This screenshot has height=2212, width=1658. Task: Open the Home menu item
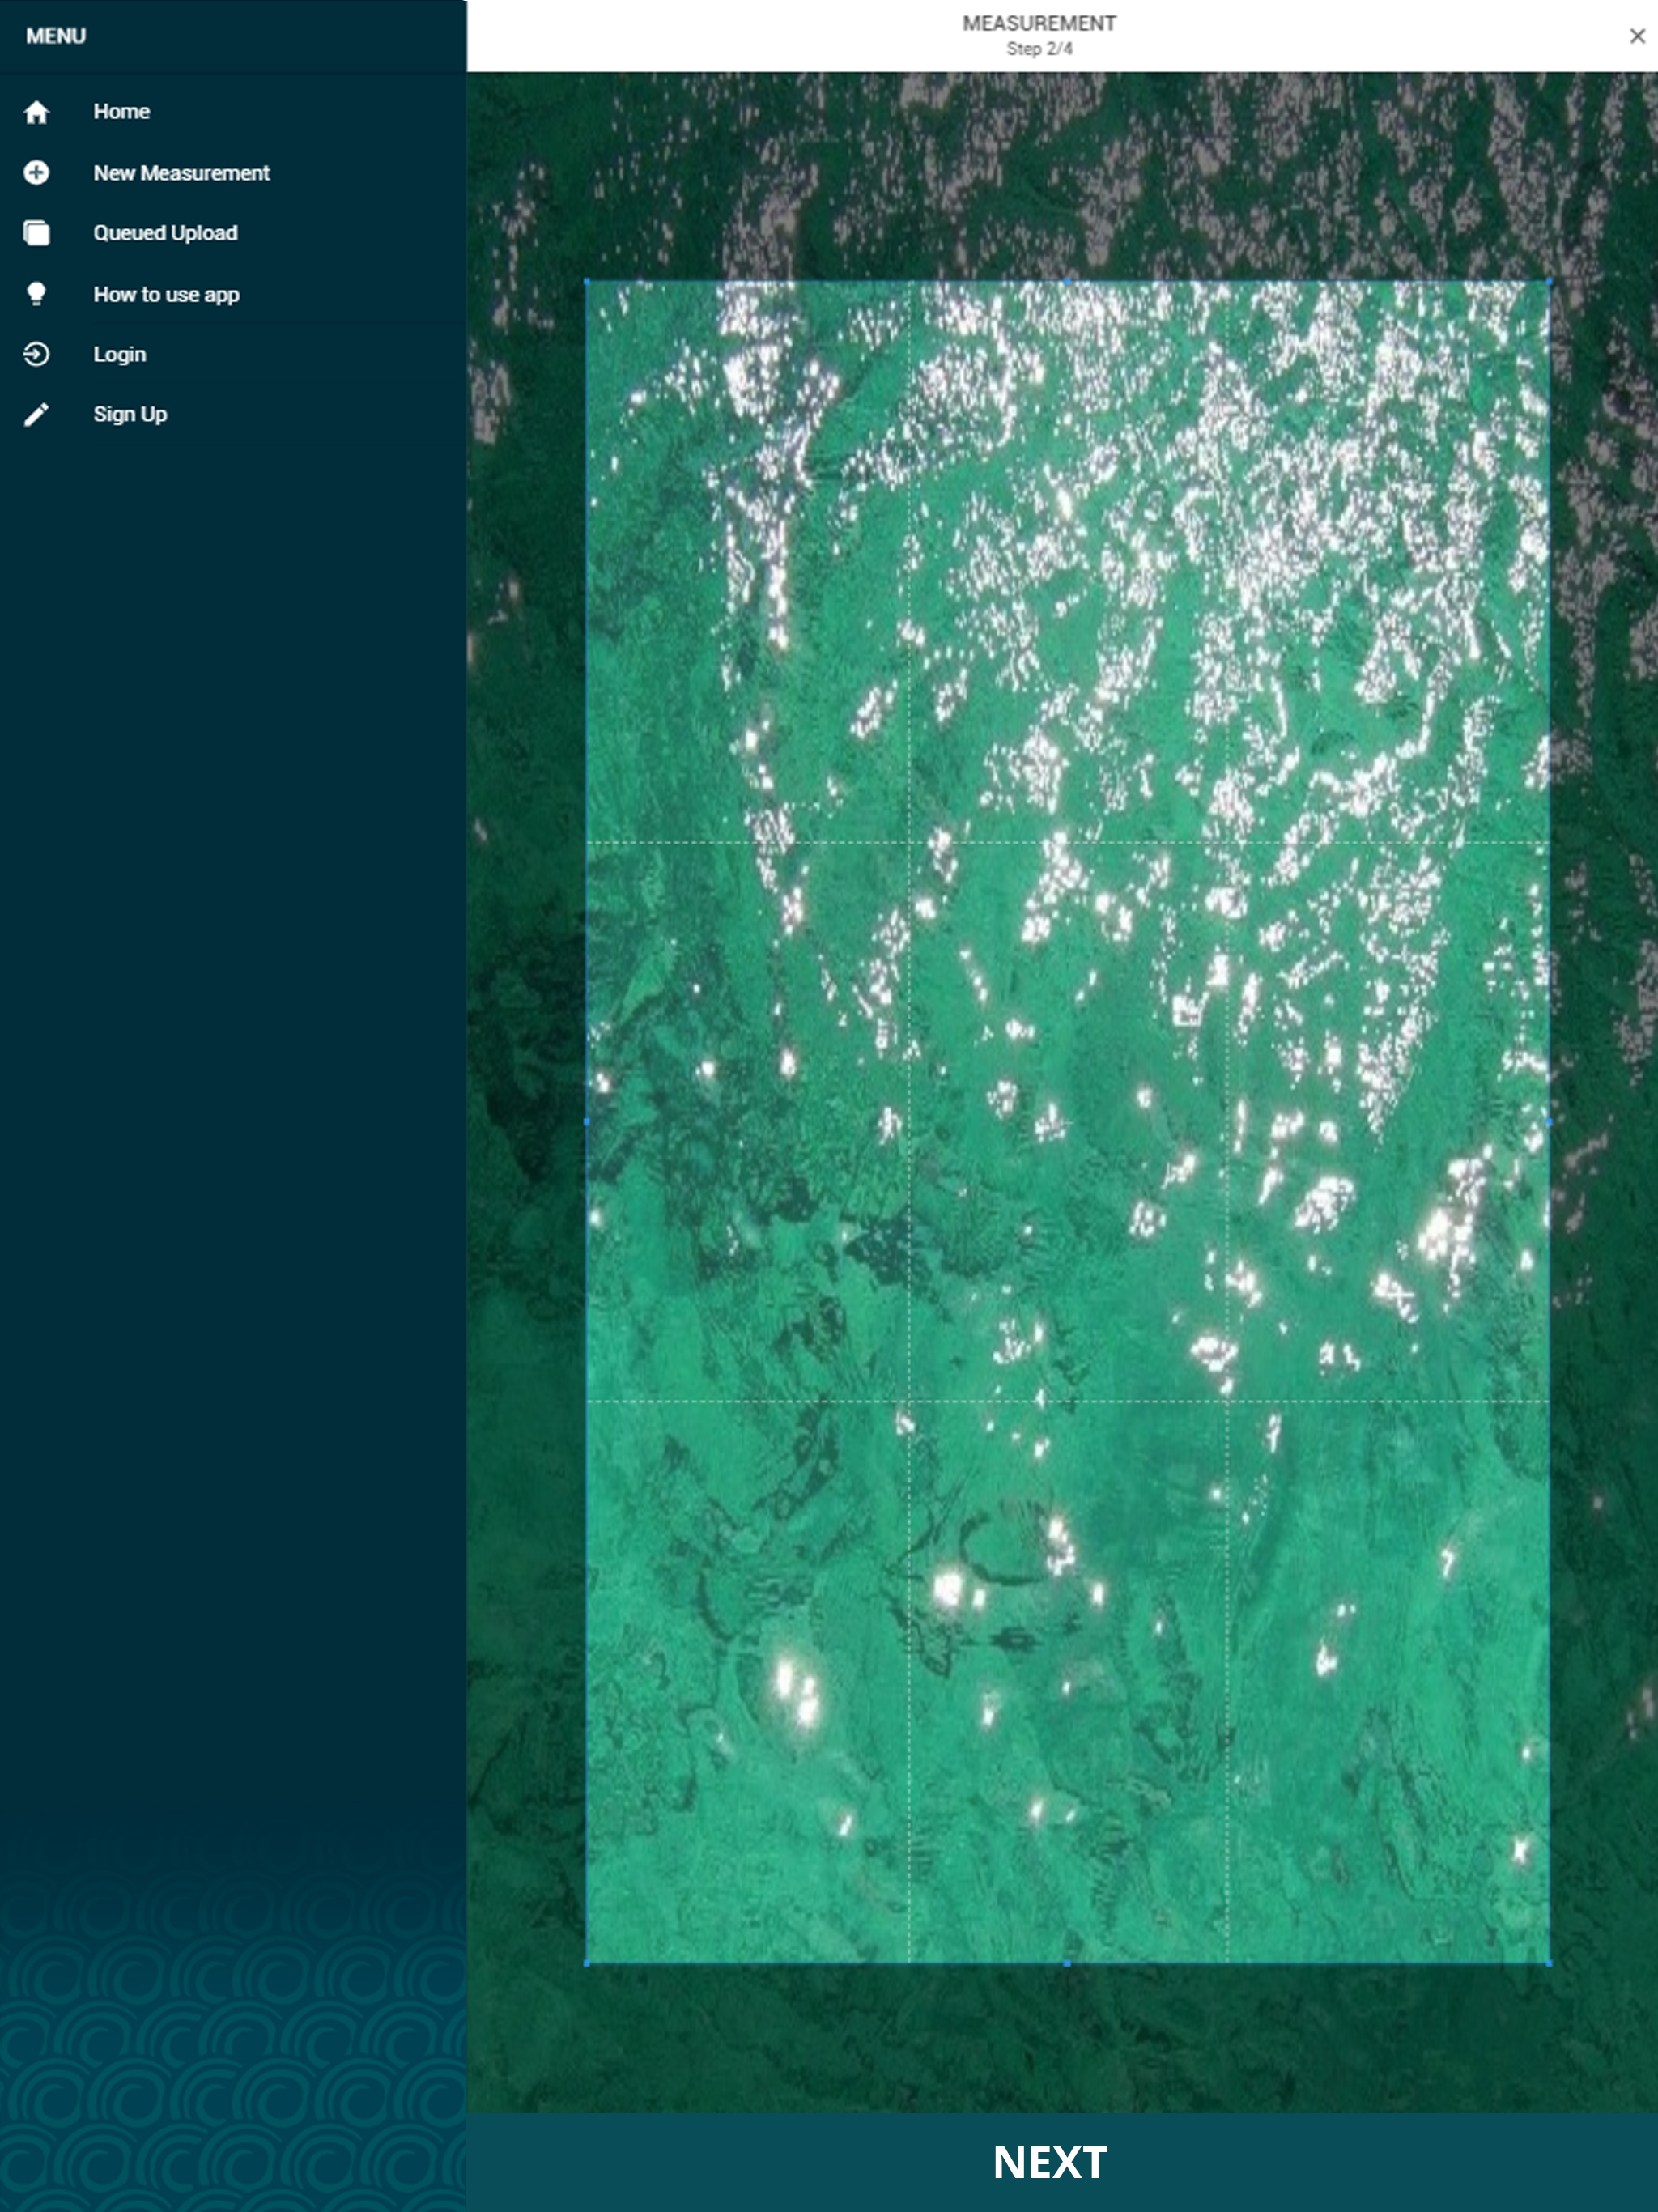pos(233,112)
